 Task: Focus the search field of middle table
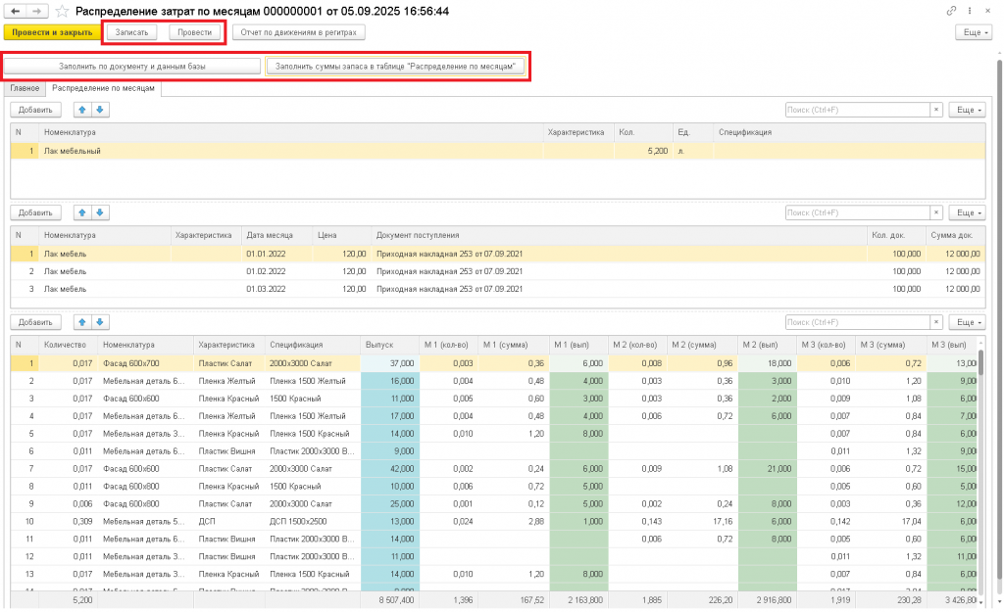point(857,212)
